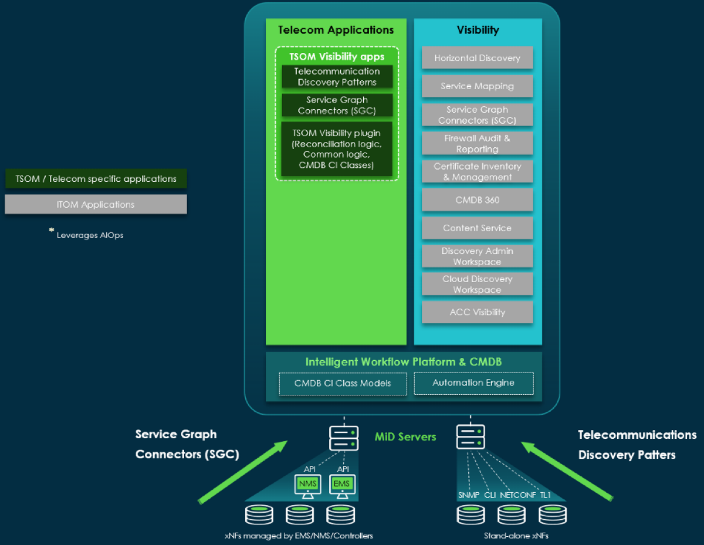Click the ITOM Applications legend box
Screen dimensions: 704x545
pyautogui.click(x=96, y=205)
